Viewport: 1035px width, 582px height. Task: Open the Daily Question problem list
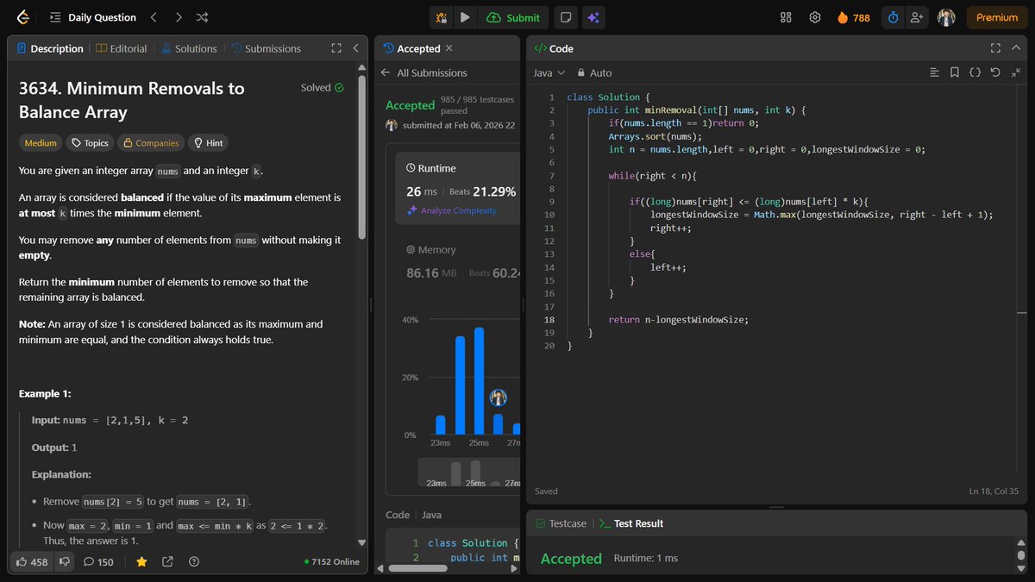(92, 17)
